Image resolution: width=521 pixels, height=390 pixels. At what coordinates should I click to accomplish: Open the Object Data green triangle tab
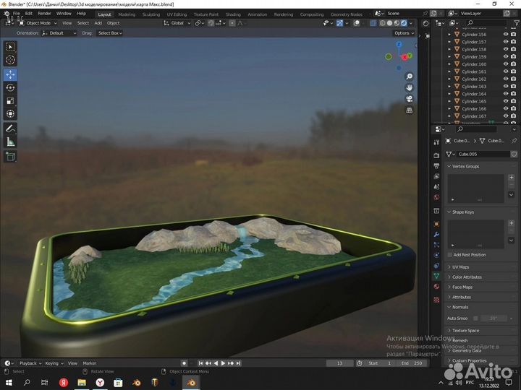pyautogui.click(x=436, y=276)
